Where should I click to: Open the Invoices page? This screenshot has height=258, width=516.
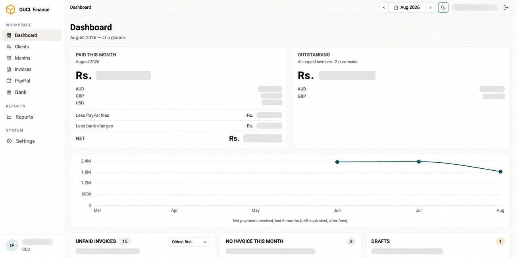[32, 69]
